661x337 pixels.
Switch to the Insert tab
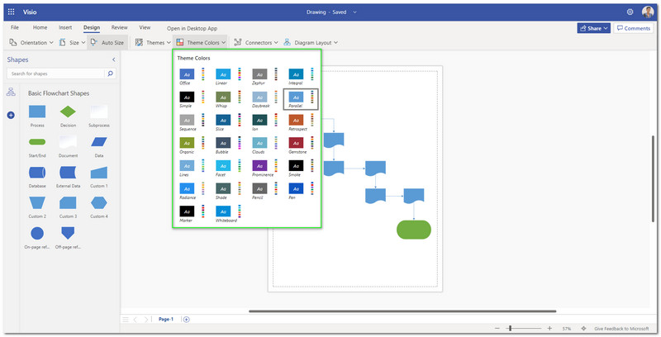(x=65, y=27)
